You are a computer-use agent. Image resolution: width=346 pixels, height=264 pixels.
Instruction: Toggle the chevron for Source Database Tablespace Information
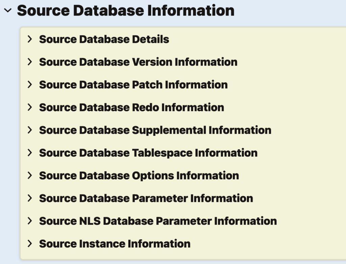click(30, 153)
